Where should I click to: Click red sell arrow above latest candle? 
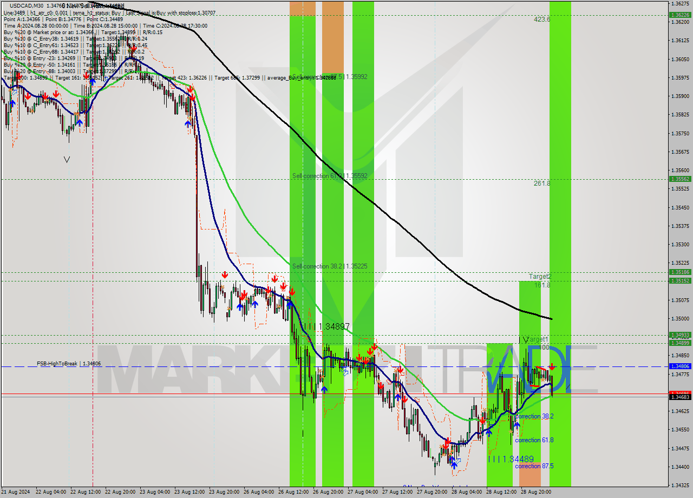(x=552, y=366)
